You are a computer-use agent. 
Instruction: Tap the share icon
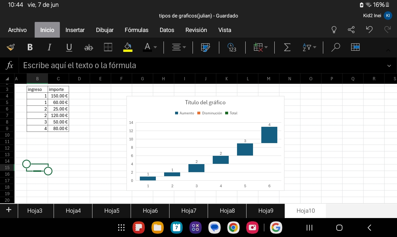351,30
